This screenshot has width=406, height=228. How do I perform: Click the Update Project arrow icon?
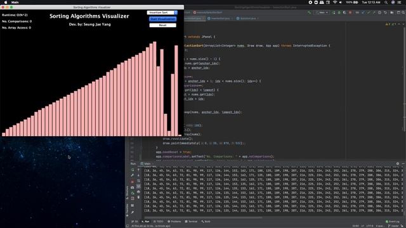click(x=363, y=13)
